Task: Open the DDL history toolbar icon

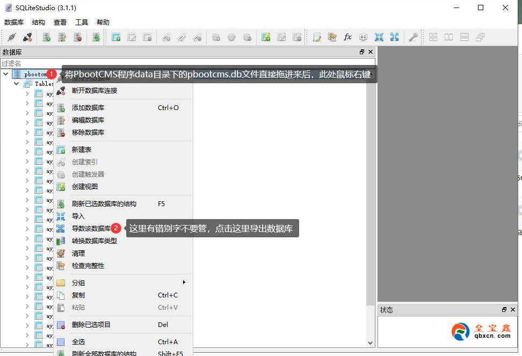Action: 332,37
